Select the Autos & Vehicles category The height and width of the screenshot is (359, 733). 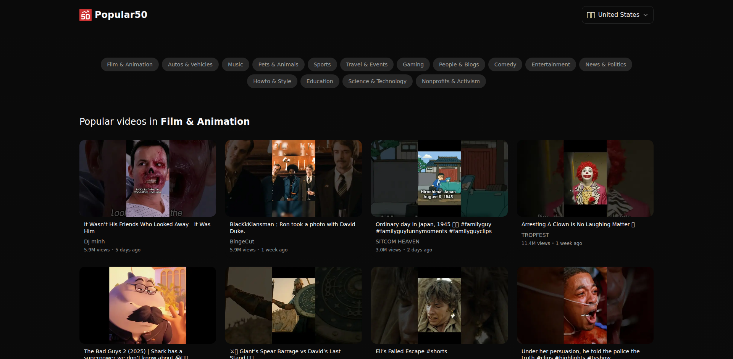[190, 64]
